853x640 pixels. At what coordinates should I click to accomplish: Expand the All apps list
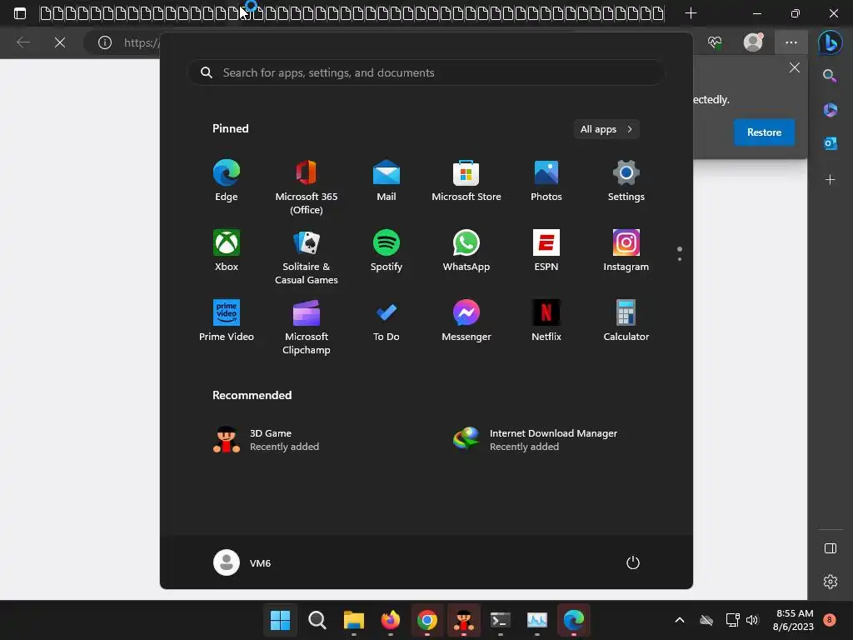point(606,129)
